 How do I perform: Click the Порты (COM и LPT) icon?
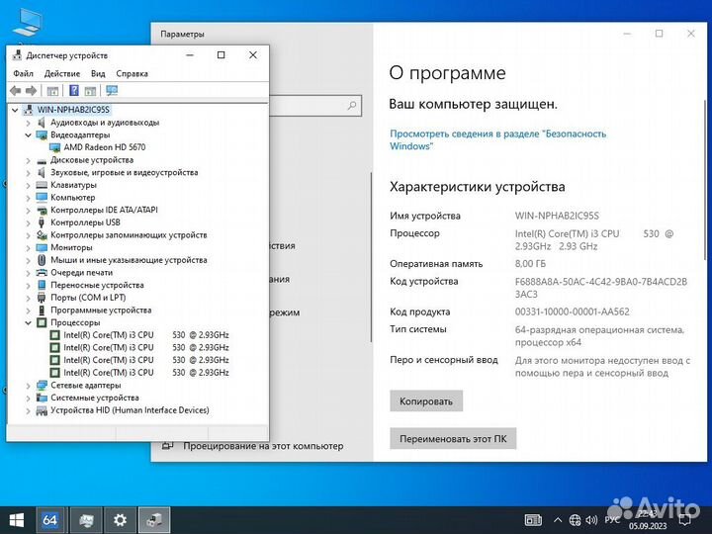42,298
